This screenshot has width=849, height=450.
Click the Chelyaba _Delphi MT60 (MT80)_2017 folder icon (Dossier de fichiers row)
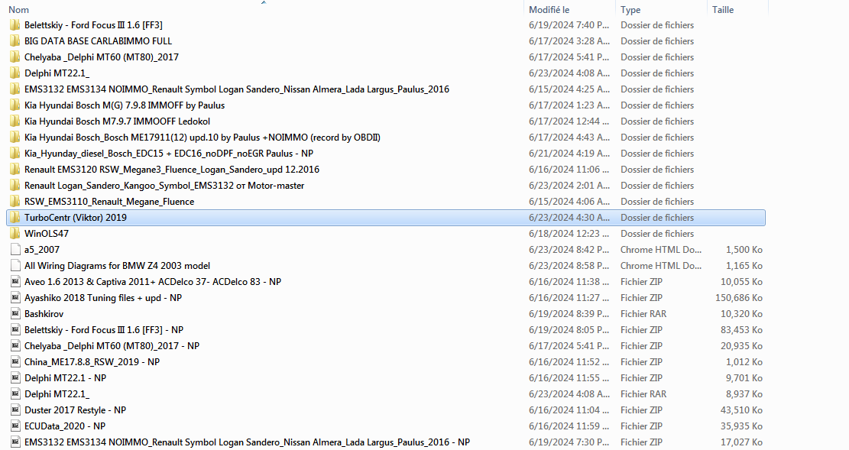(x=15, y=57)
